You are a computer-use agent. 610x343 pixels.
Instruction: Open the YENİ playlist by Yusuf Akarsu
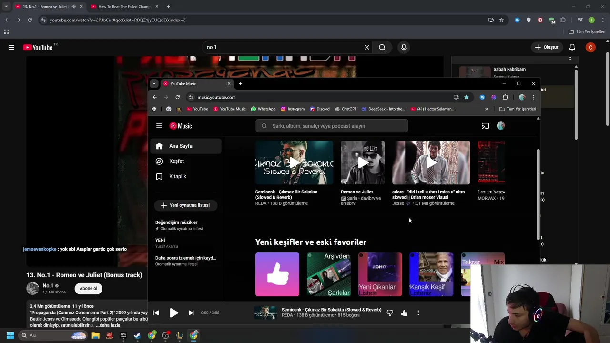point(186,243)
